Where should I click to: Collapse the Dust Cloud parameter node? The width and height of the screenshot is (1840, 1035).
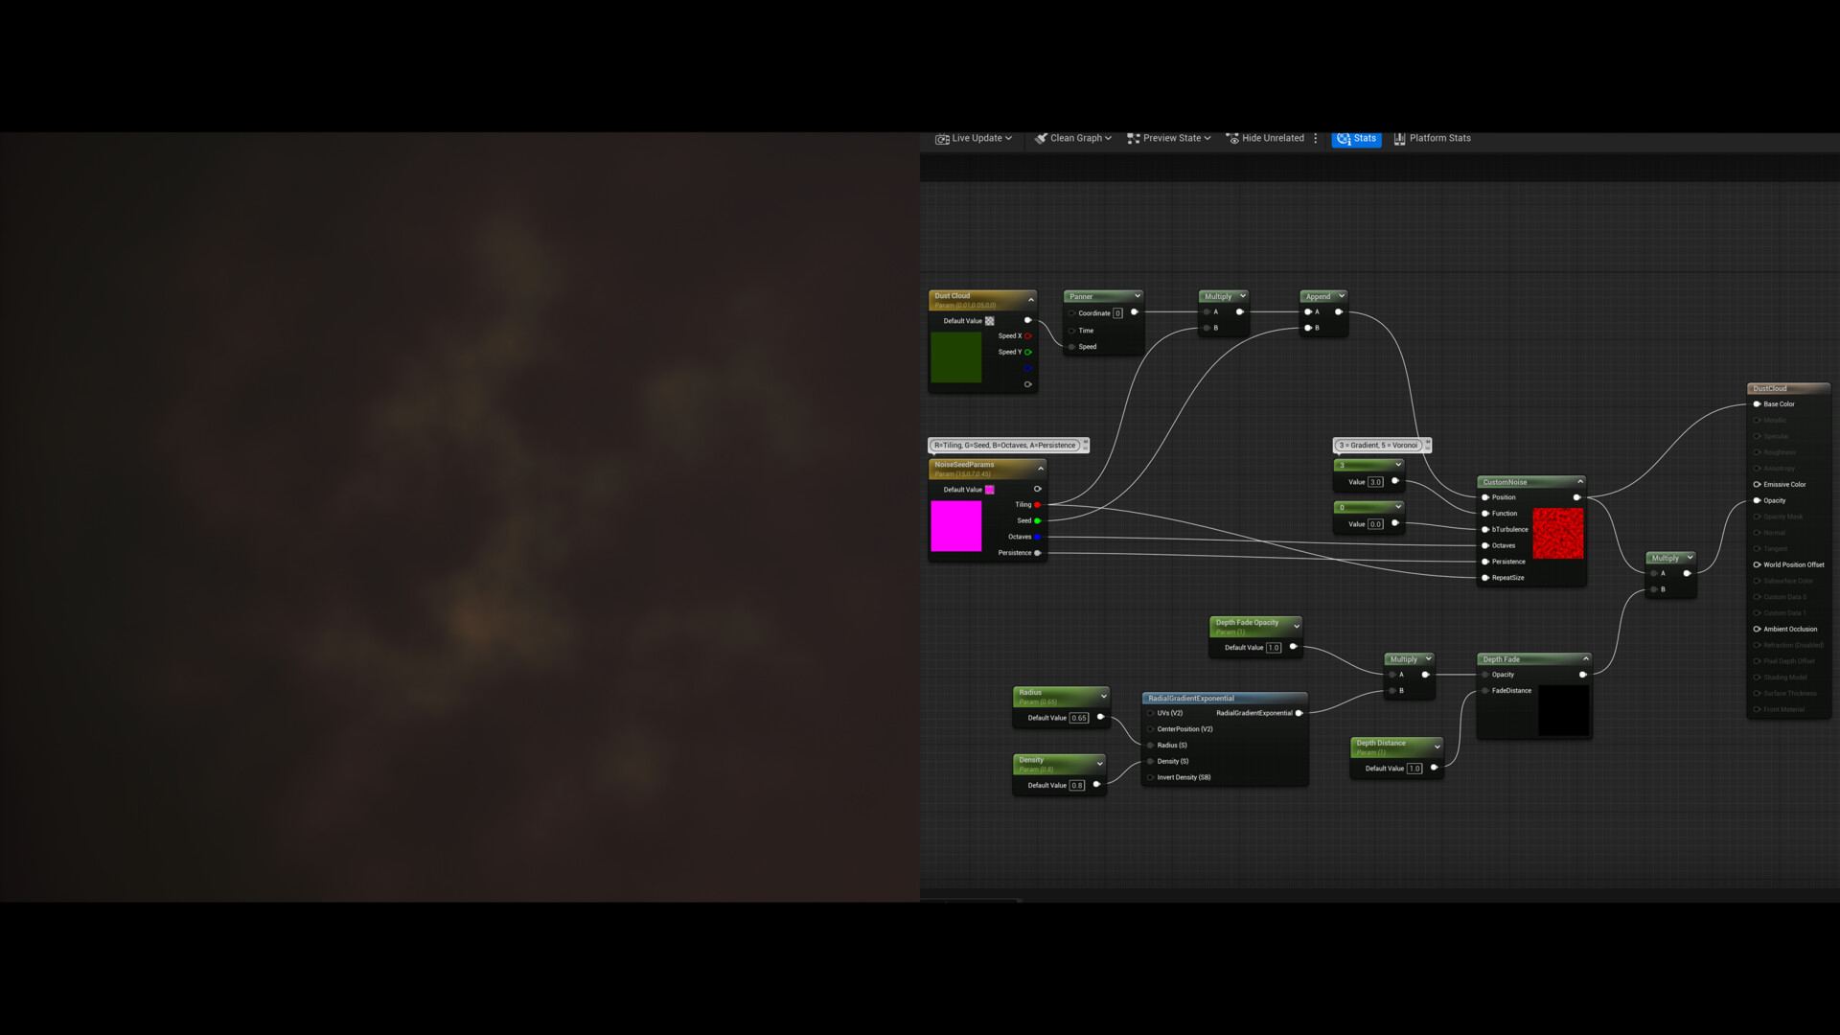(x=1031, y=300)
